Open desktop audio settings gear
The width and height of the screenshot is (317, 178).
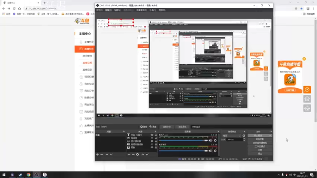click(215, 151)
